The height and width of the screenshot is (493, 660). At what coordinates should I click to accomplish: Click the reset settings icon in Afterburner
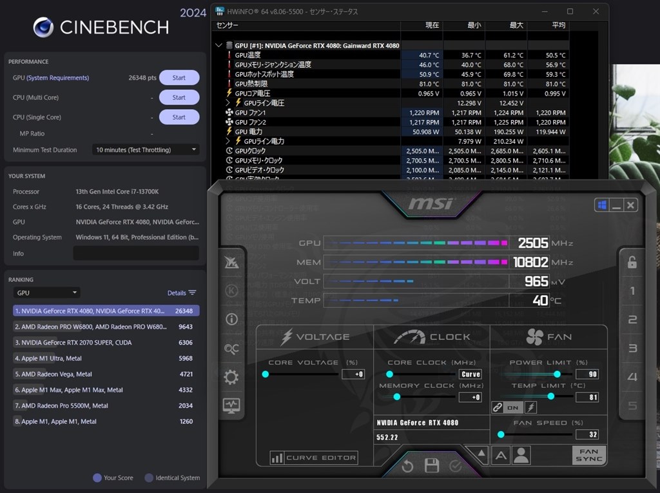[407, 466]
